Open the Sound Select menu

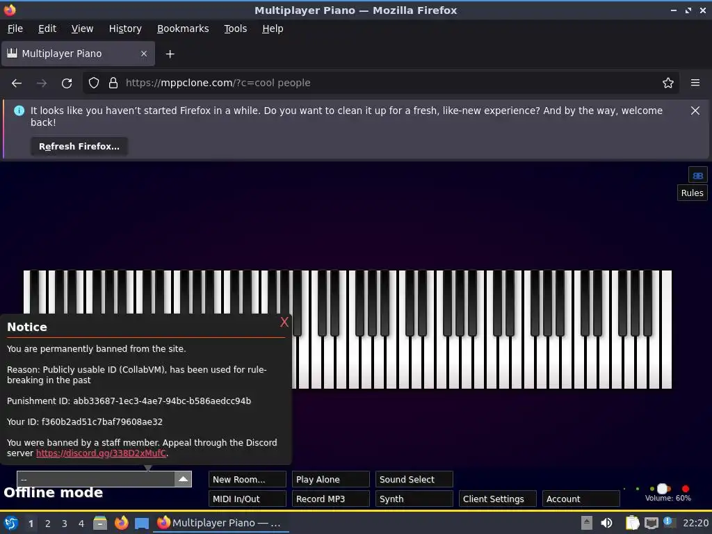tap(414, 480)
